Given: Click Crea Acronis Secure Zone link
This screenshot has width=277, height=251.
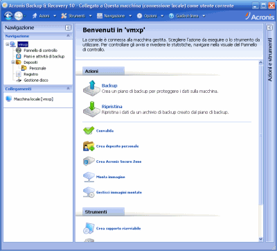Looking at the screenshot, I should [118, 162].
